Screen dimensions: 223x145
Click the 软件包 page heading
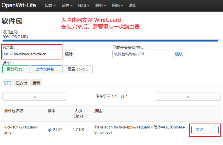pyautogui.click(x=12, y=21)
